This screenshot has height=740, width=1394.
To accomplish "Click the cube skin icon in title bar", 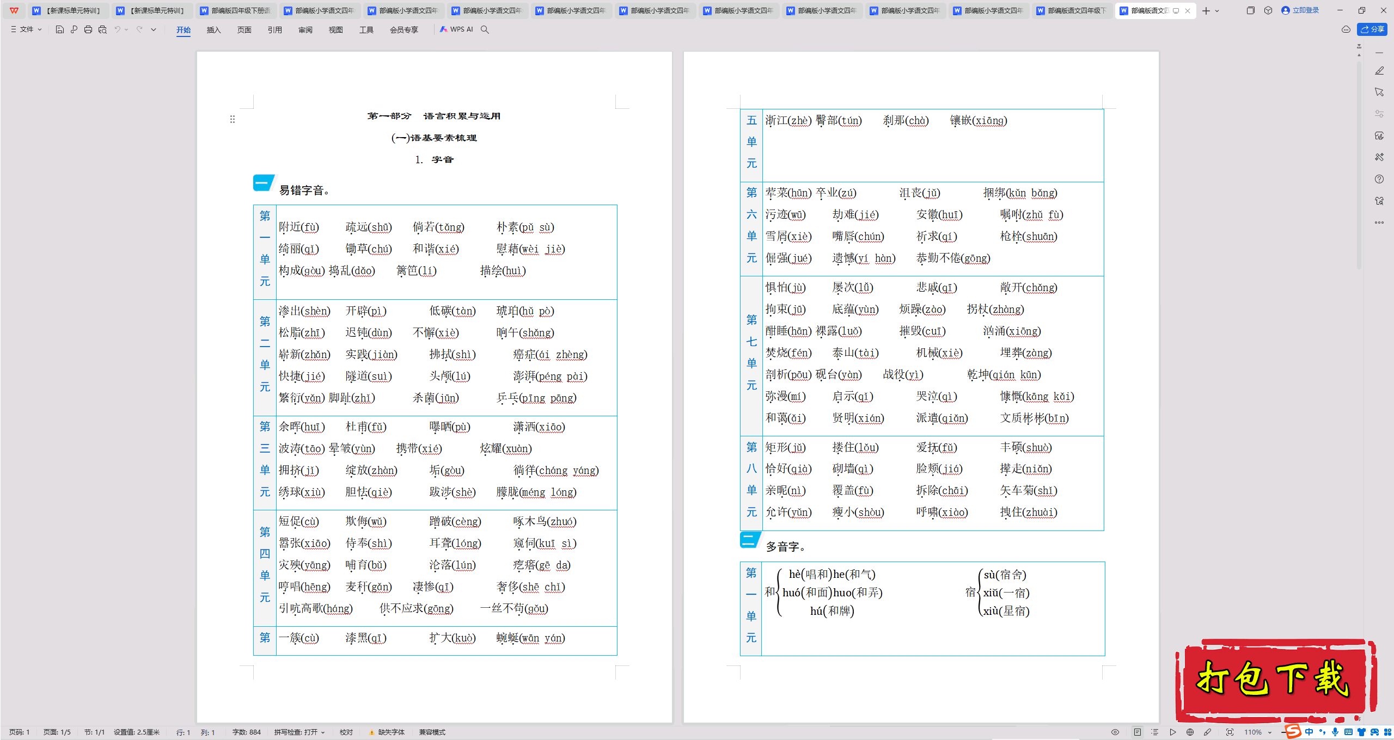I will 1268,10.
